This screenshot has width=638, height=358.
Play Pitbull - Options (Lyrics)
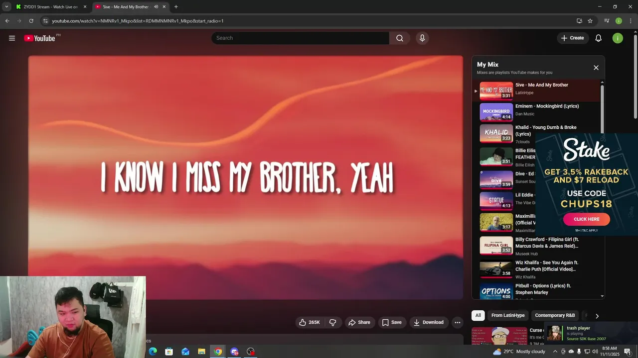pyautogui.click(x=537, y=291)
